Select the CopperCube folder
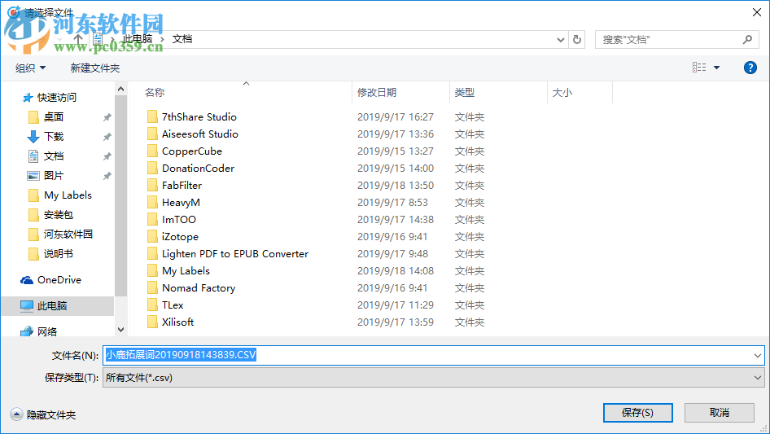Viewport: 770px width, 434px height. (191, 151)
